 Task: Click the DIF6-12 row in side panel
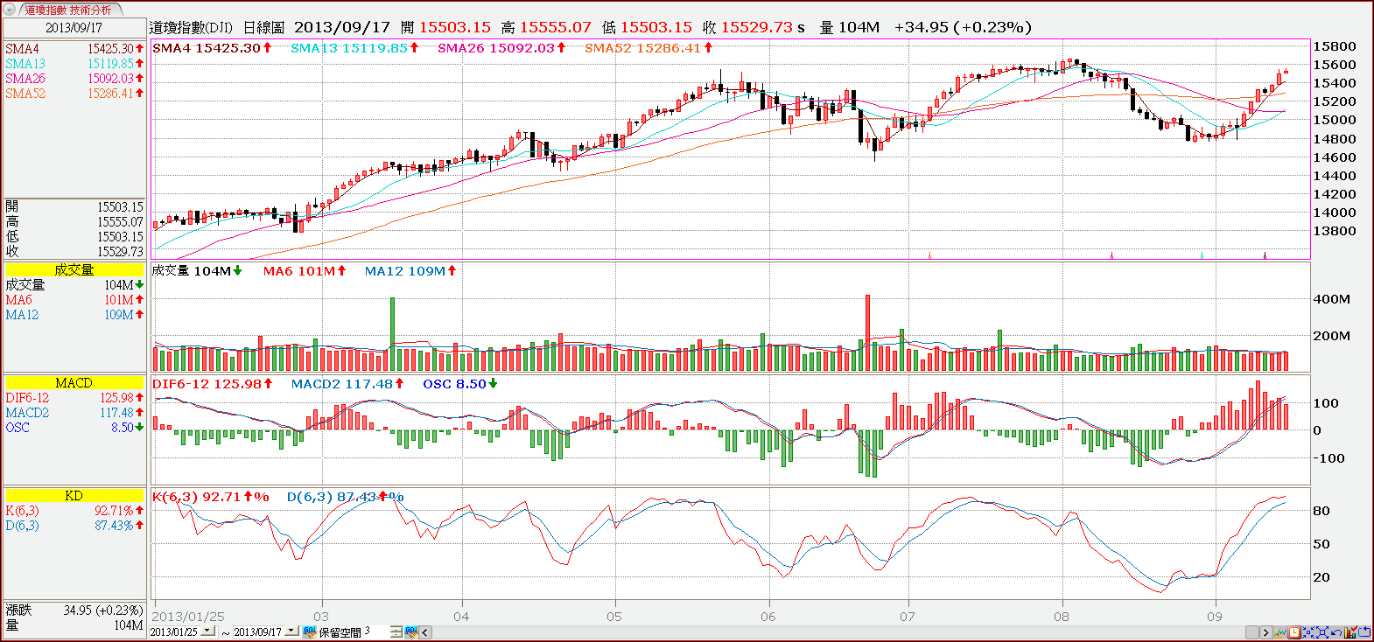pyautogui.click(x=74, y=398)
